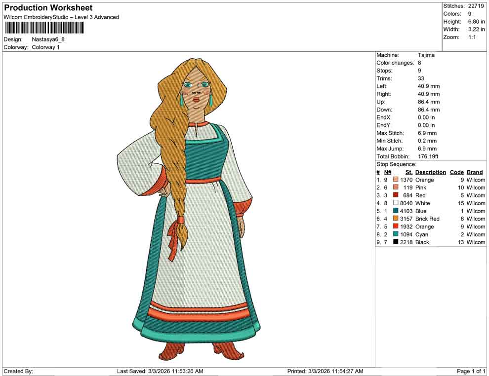This screenshot has width=489, height=376.
Task: Click the 1370 Orange color swatch
Action: pos(396,180)
